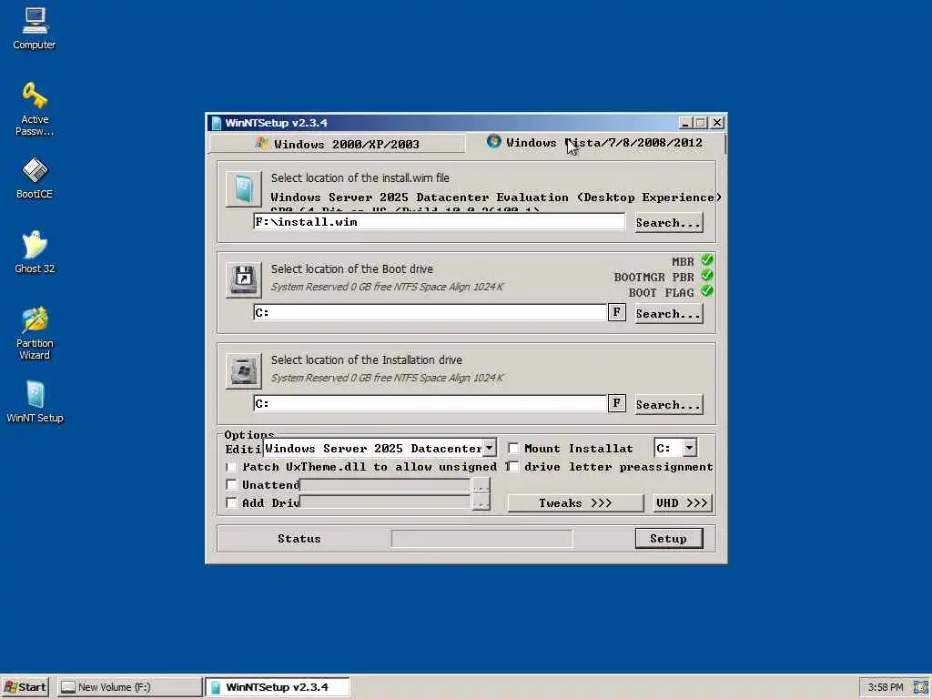Image resolution: width=932 pixels, height=699 pixels.
Task: Minimize the WinNTSetup window
Action: click(685, 123)
